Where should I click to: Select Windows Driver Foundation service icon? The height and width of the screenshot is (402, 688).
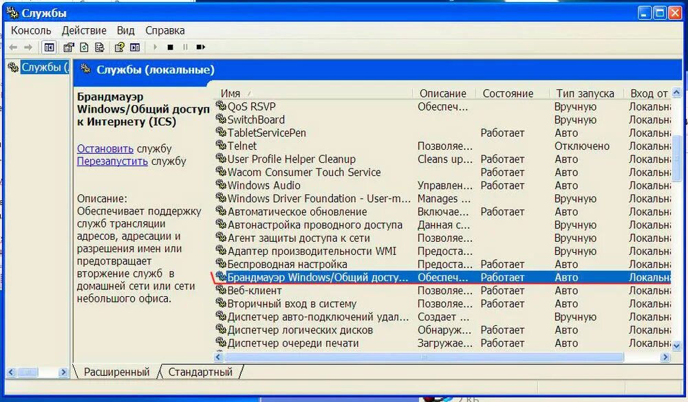click(221, 198)
